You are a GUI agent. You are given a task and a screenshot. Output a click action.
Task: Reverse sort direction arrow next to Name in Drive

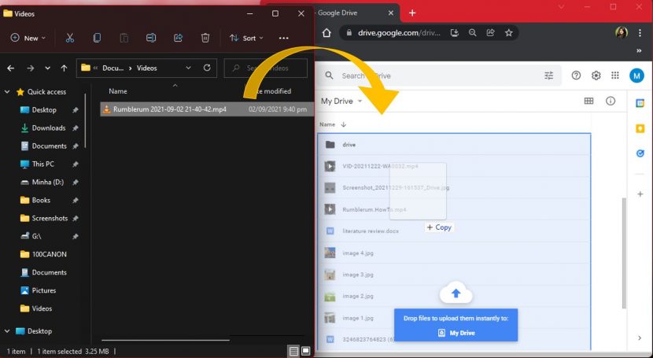344,124
